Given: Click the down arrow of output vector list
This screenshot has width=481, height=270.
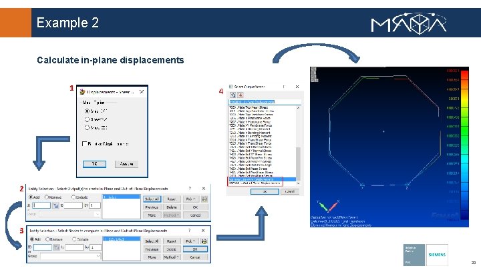Looking at the screenshot, I should pyautogui.click(x=298, y=183).
